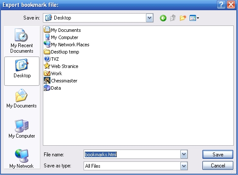Expand the Save in dropdown
The width and height of the screenshot is (238, 175).
(x=149, y=18)
